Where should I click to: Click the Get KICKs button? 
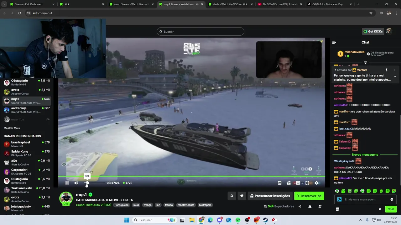[x=373, y=32]
